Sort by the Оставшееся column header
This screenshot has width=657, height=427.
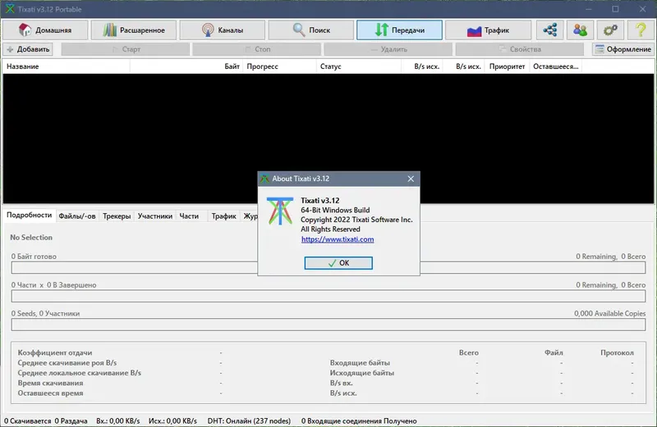(556, 66)
